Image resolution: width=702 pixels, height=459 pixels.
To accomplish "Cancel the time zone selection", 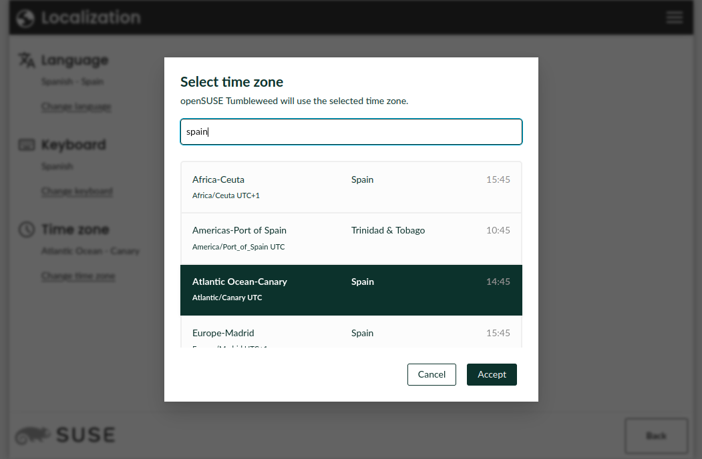I will pyautogui.click(x=431, y=374).
